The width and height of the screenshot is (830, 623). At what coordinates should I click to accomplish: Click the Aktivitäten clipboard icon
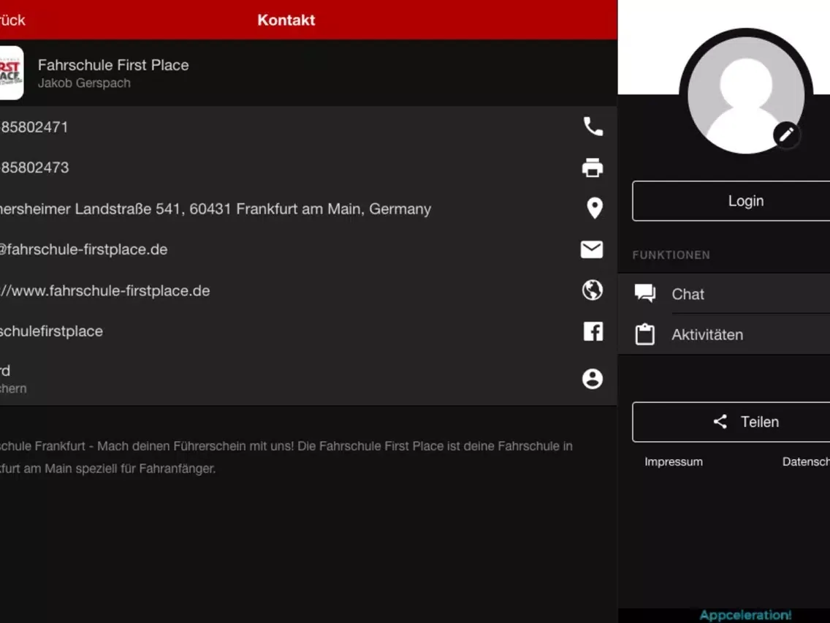click(644, 334)
